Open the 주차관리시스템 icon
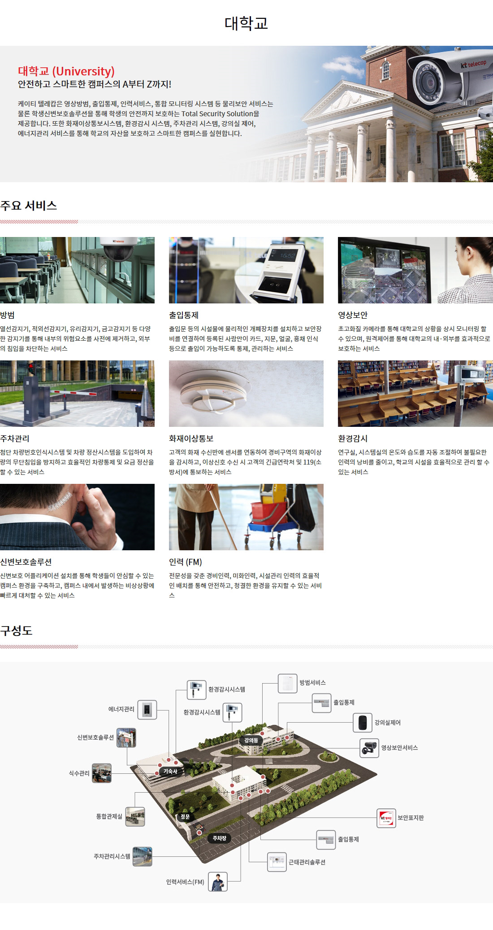 point(142,856)
